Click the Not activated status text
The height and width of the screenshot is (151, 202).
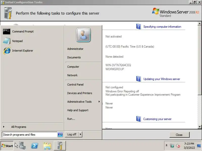[x=113, y=36]
